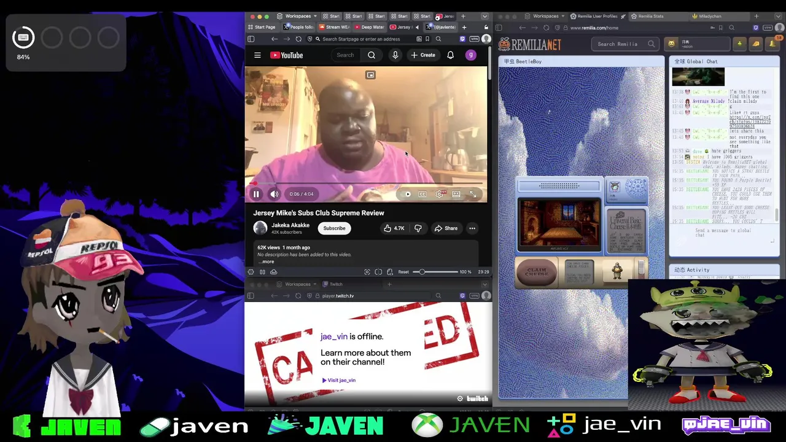The image size is (786, 442).
Task: Switch video to theater mode
Action: pos(456,194)
